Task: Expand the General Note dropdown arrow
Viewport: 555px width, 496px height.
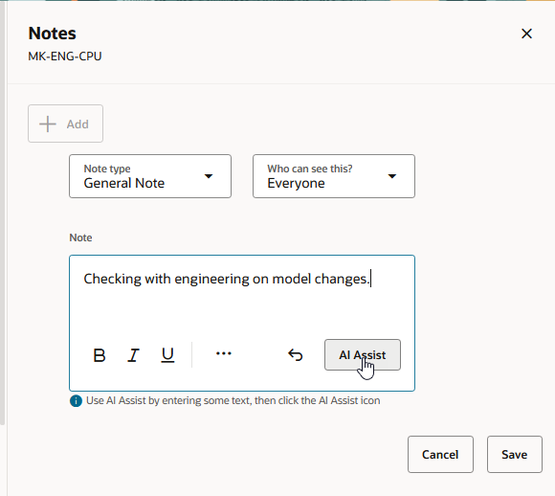Action: tap(209, 176)
